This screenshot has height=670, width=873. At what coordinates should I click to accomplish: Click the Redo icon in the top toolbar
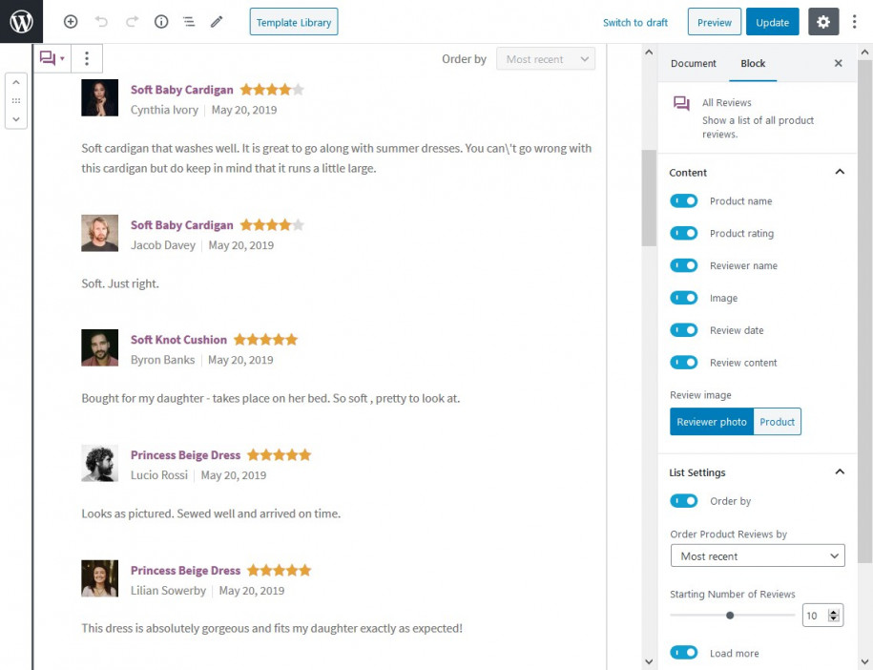pyautogui.click(x=131, y=21)
